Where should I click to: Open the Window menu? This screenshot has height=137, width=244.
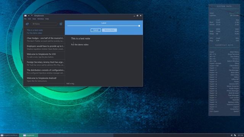pyautogui.click(x=40, y=19)
